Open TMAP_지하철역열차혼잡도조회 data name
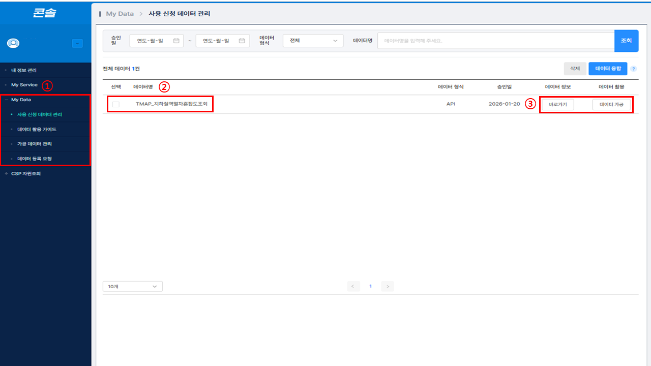The image size is (651, 366). tap(171, 104)
